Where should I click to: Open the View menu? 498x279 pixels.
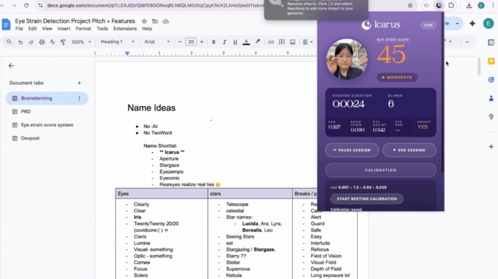point(47,28)
